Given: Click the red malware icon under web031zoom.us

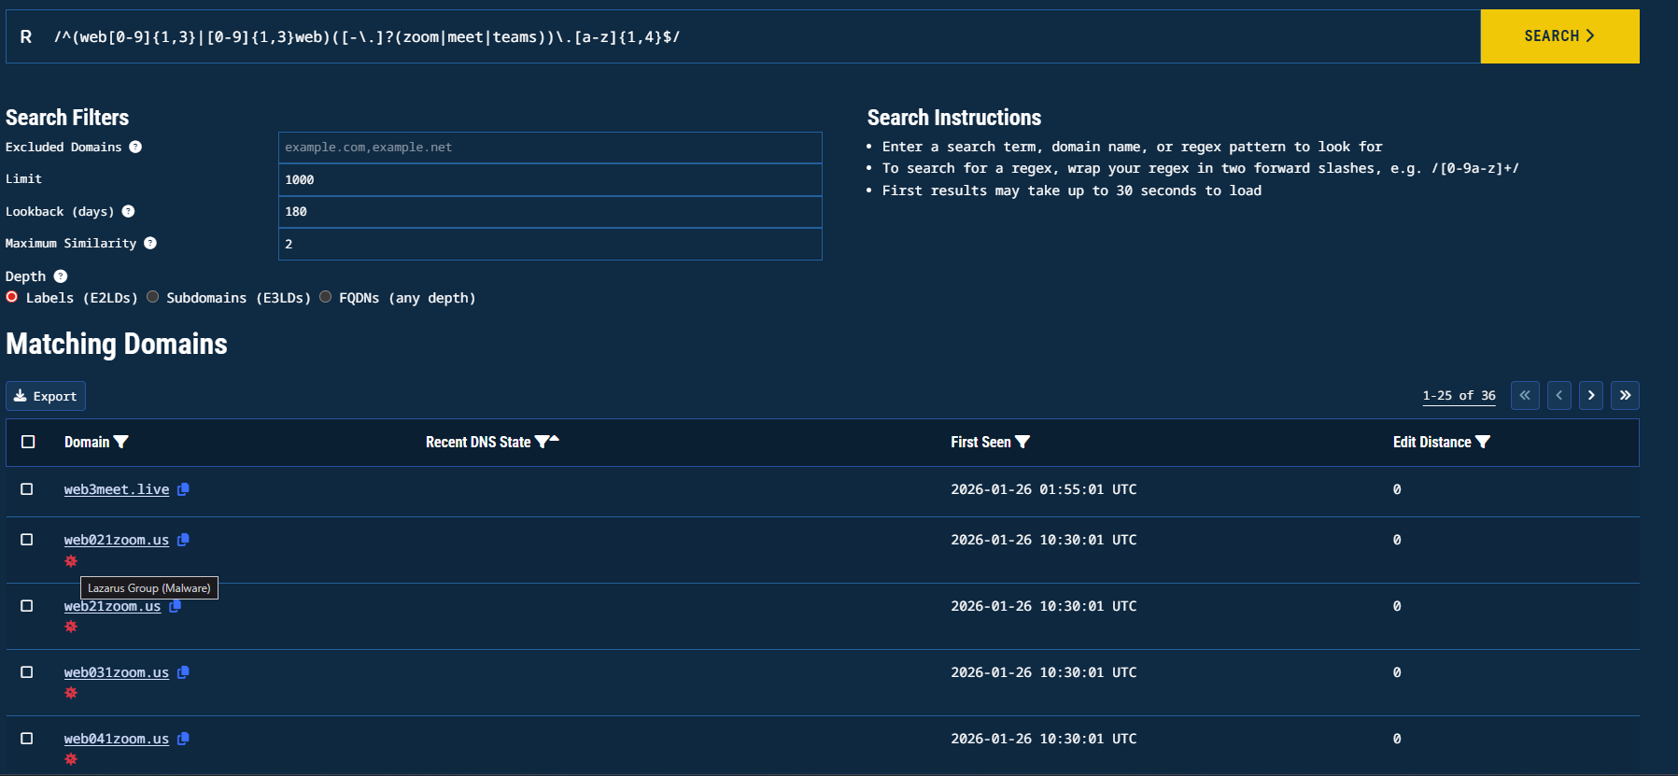Looking at the screenshot, I should click(x=71, y=693).
